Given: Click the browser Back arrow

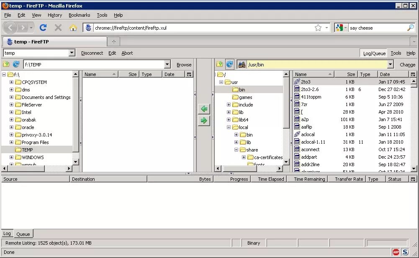Looking at the screenshot, I should pos(11,28).
